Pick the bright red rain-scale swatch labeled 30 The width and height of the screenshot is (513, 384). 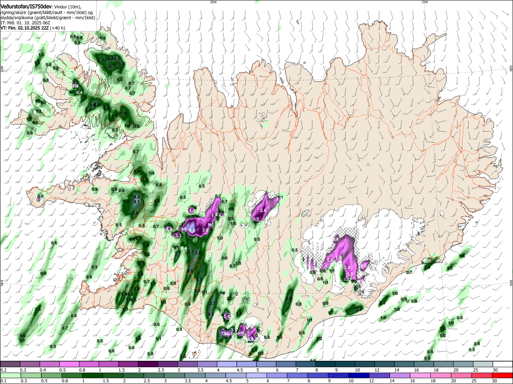503,375
